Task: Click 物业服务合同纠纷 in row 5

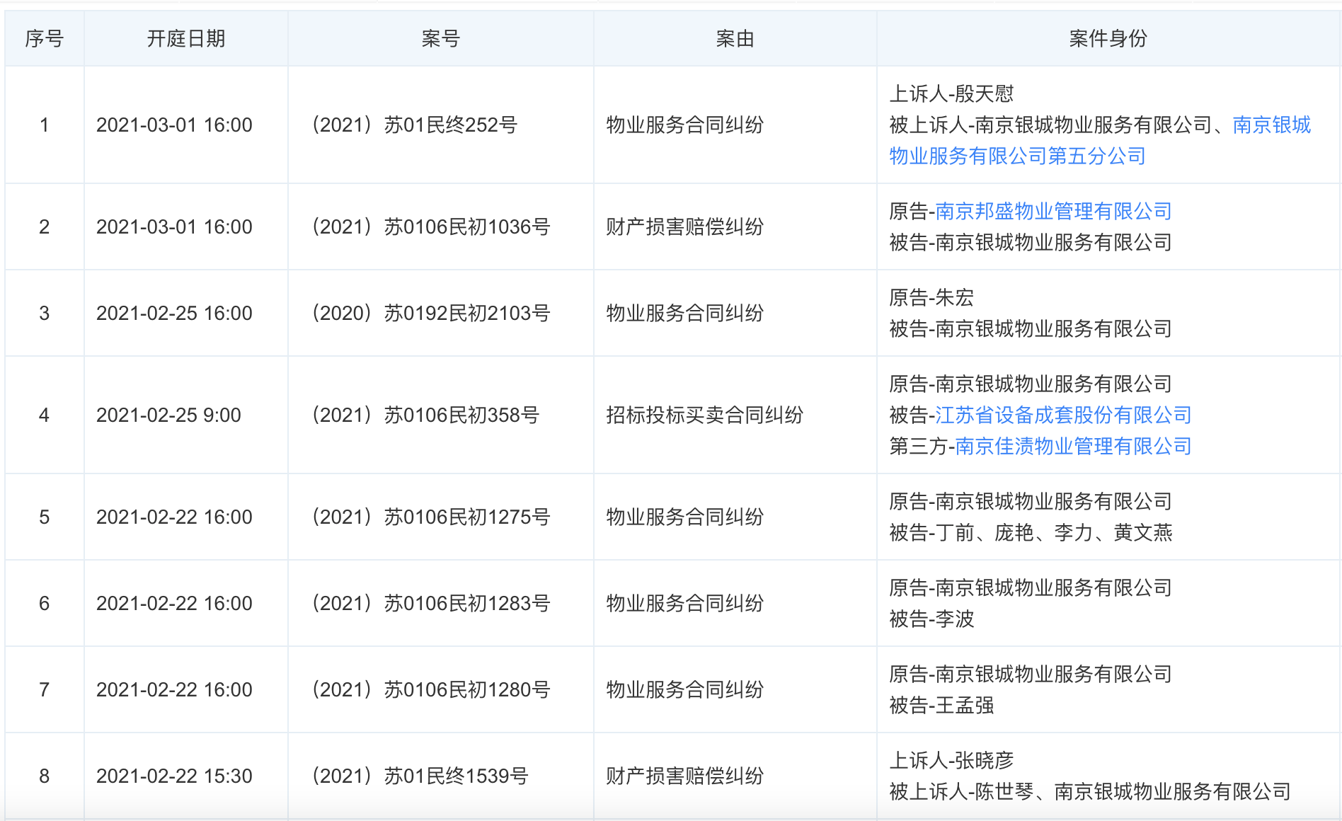Action: point(684,517)
